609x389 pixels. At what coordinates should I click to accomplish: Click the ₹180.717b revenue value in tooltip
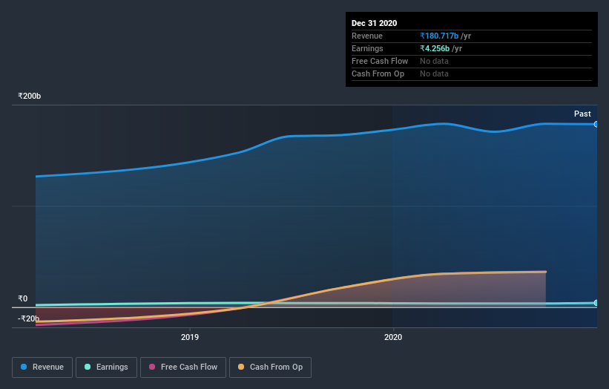(x=439, y=36)
